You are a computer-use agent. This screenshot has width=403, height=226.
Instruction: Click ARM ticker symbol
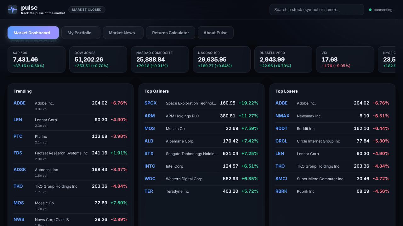point(150,116)
